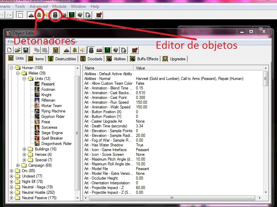Open the Object Manager in the main World Editor toolbar
Image resolution: width=277 pixels, height=207 pixels.
(x=80, y=15)
